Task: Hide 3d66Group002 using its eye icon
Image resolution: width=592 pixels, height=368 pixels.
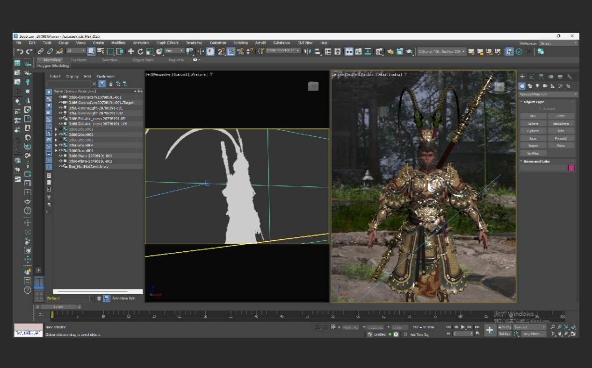Action: coord(60,134)
